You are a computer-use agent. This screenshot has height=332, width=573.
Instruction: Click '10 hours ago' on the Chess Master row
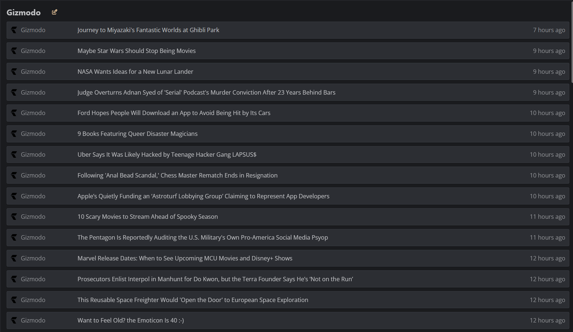(x=547, y=175)
